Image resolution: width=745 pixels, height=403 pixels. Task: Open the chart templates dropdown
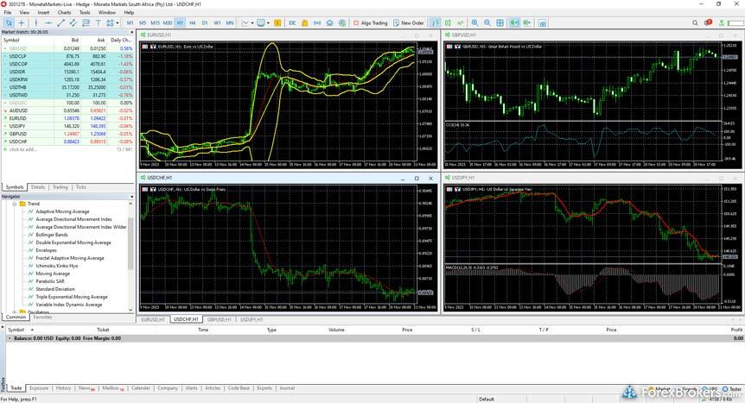point(263,22)
